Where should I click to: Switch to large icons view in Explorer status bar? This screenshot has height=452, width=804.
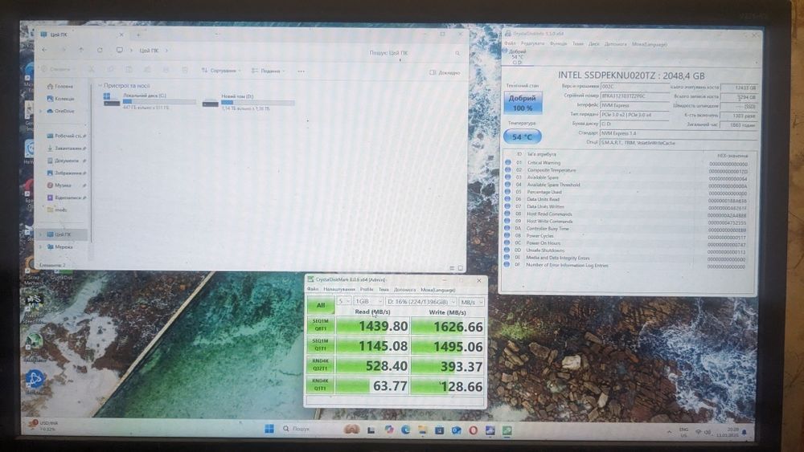(x=460, y=268)
